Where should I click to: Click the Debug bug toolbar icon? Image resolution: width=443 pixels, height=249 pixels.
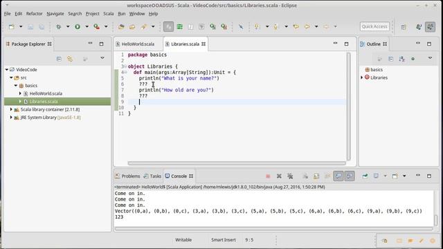59,26
